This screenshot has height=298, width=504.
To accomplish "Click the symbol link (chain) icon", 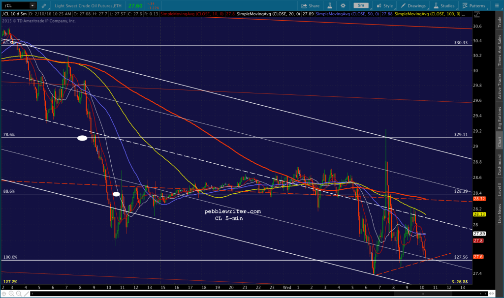I will click(44, 6).
